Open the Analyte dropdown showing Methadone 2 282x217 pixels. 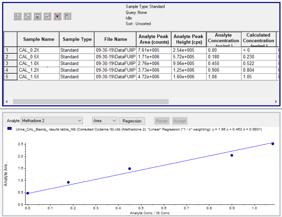52,121
